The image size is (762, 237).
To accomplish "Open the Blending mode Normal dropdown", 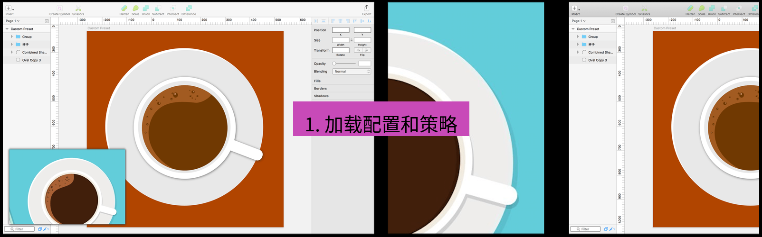I will coord(352,72).
